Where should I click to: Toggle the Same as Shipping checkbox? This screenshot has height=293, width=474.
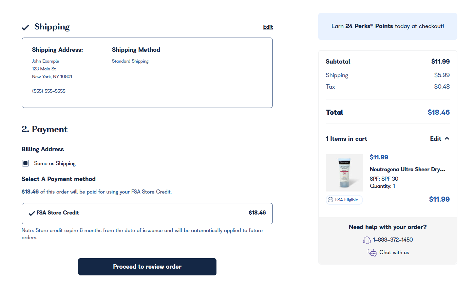[25, 163]
